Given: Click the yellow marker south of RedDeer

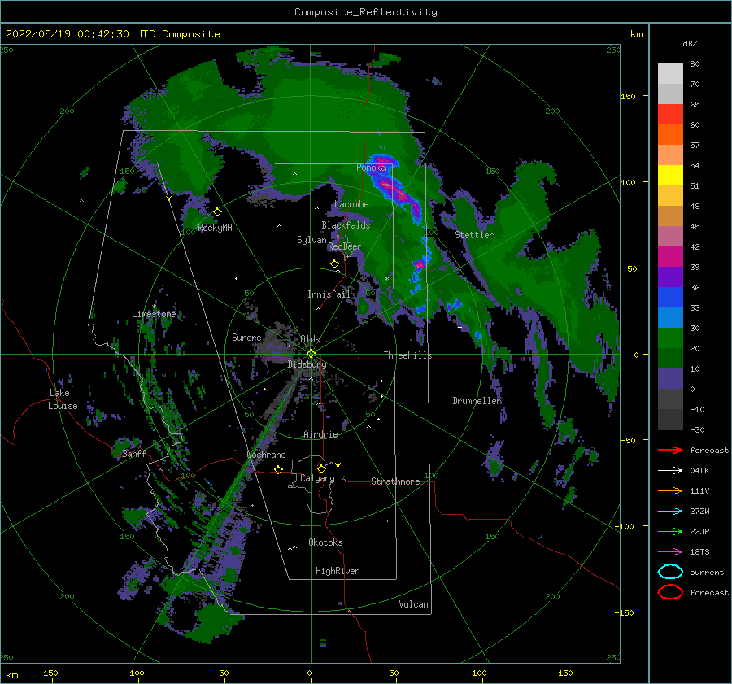Looking at the screenshot, I should coord(335,264).
